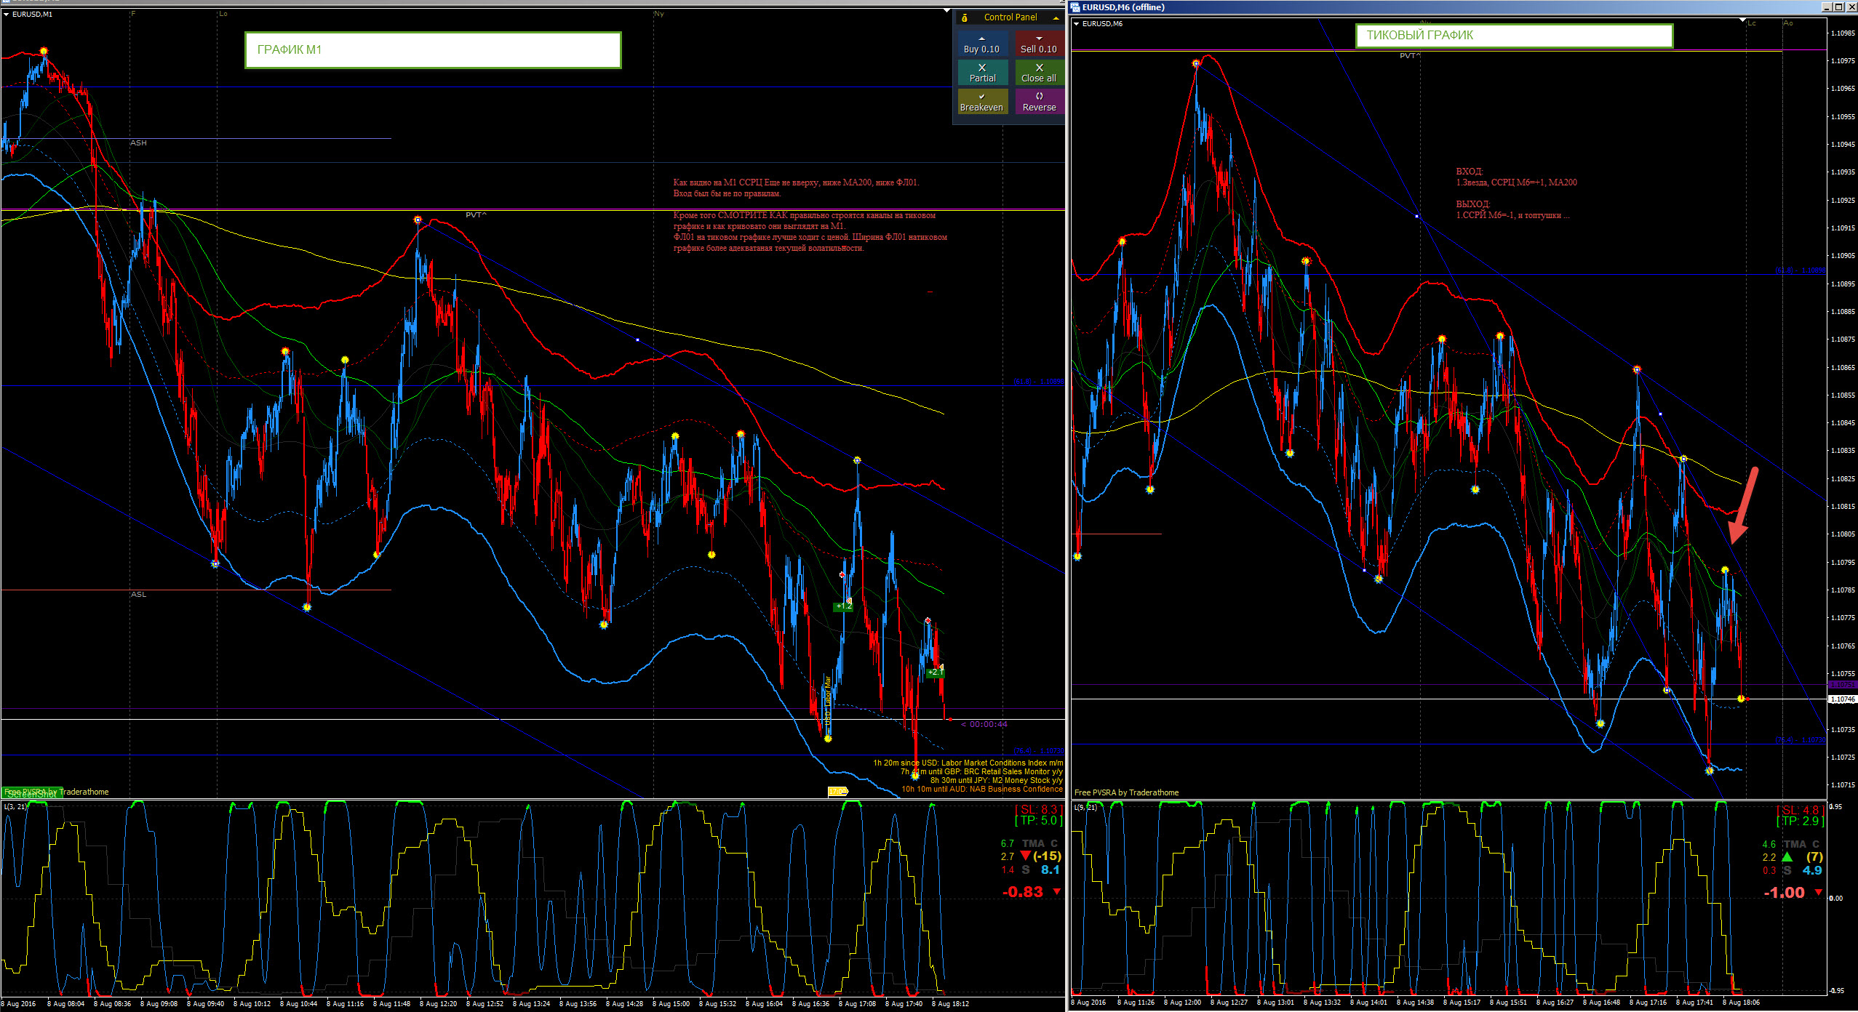Click the 17:00 time flag marker

coord(837,791)
